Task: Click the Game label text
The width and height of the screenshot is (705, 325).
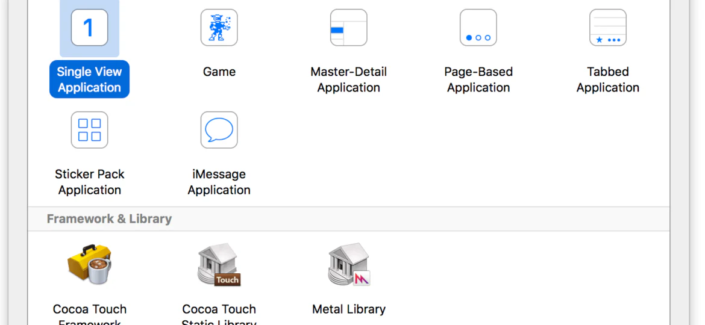Action: [x=219, y=72]
